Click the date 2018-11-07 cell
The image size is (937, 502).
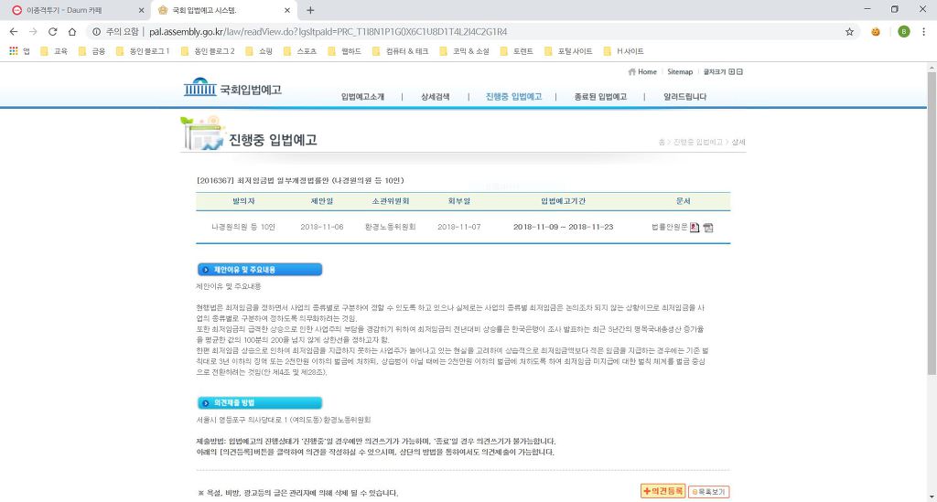459,227
